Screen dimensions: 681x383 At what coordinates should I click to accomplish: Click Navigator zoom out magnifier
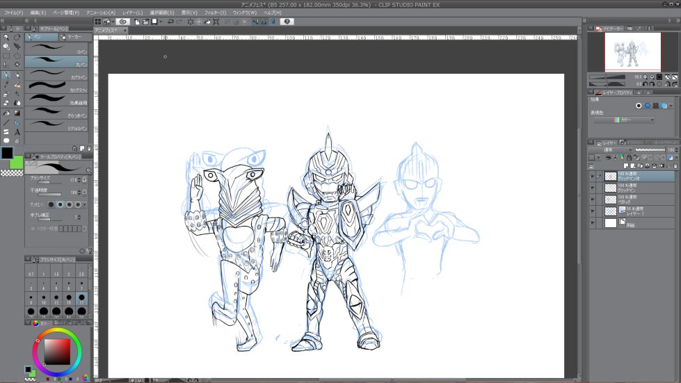coord(645,76)
